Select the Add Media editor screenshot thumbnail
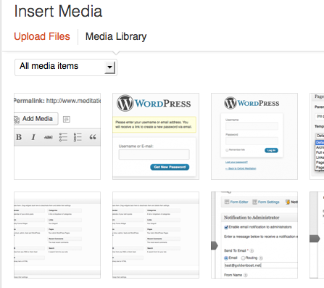 (x=57, y=136)
